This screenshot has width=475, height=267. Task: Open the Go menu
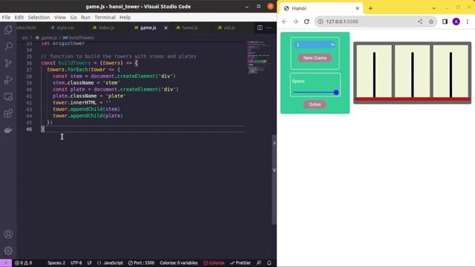(73, 17)
